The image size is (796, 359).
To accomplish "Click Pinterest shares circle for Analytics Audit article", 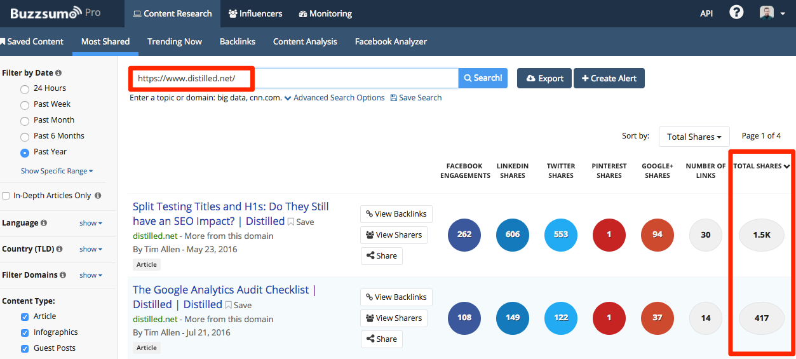I will (609, 318).
